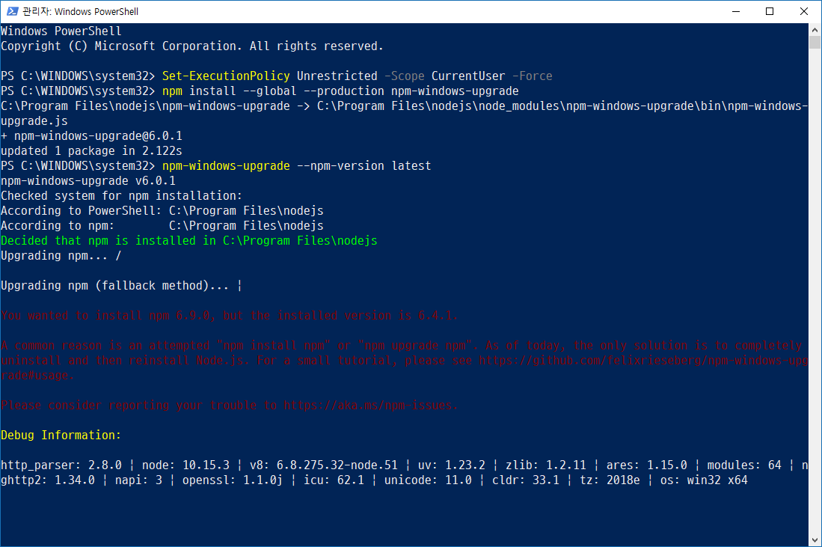Click the 'Upgrading npm... /' line

point(61,255)
